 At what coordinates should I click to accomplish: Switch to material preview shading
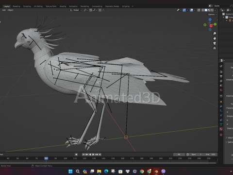click(209, 10)
